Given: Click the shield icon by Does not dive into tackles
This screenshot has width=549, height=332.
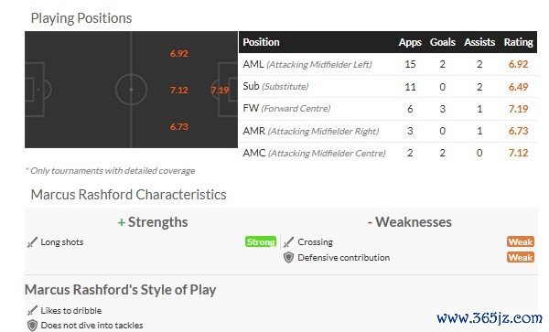Looking at the screenshot, I should (32, 326).
